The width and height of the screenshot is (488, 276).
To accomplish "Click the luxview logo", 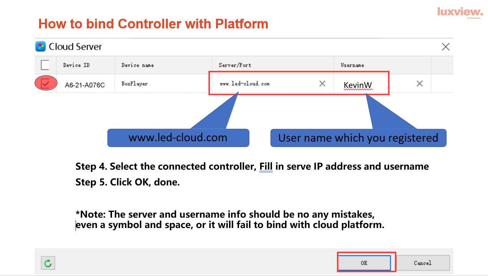I will tap(460, 12).
